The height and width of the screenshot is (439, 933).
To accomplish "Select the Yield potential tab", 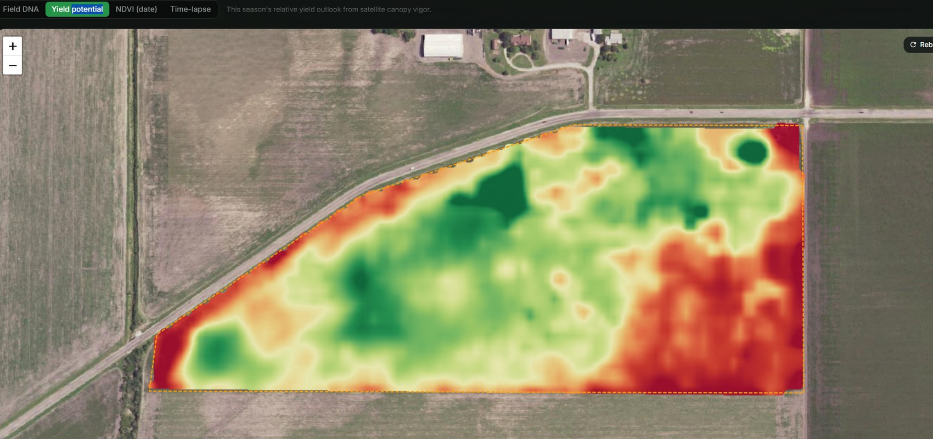I will pyautogui.click(x=77, y=9).
